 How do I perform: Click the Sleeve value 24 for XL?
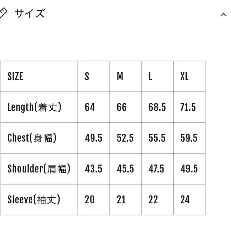[185, 200]
